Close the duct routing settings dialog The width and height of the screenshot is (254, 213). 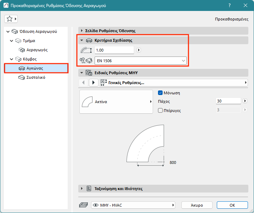click(x=245, y=5)
